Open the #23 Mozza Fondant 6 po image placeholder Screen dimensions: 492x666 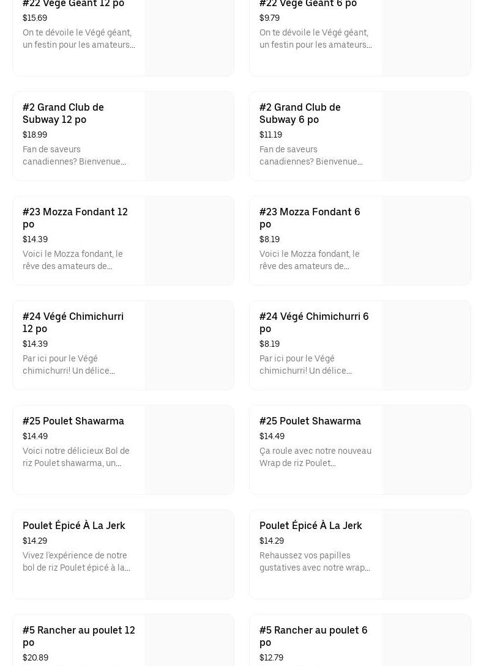pos(427,240)
